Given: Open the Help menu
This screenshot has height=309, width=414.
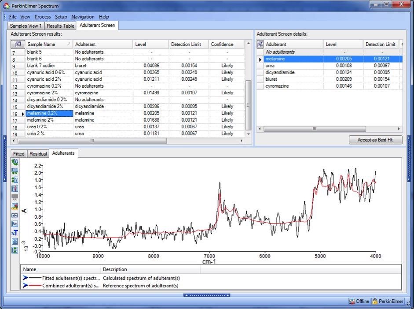Looking at the screenshot, I should coord(104,17).
